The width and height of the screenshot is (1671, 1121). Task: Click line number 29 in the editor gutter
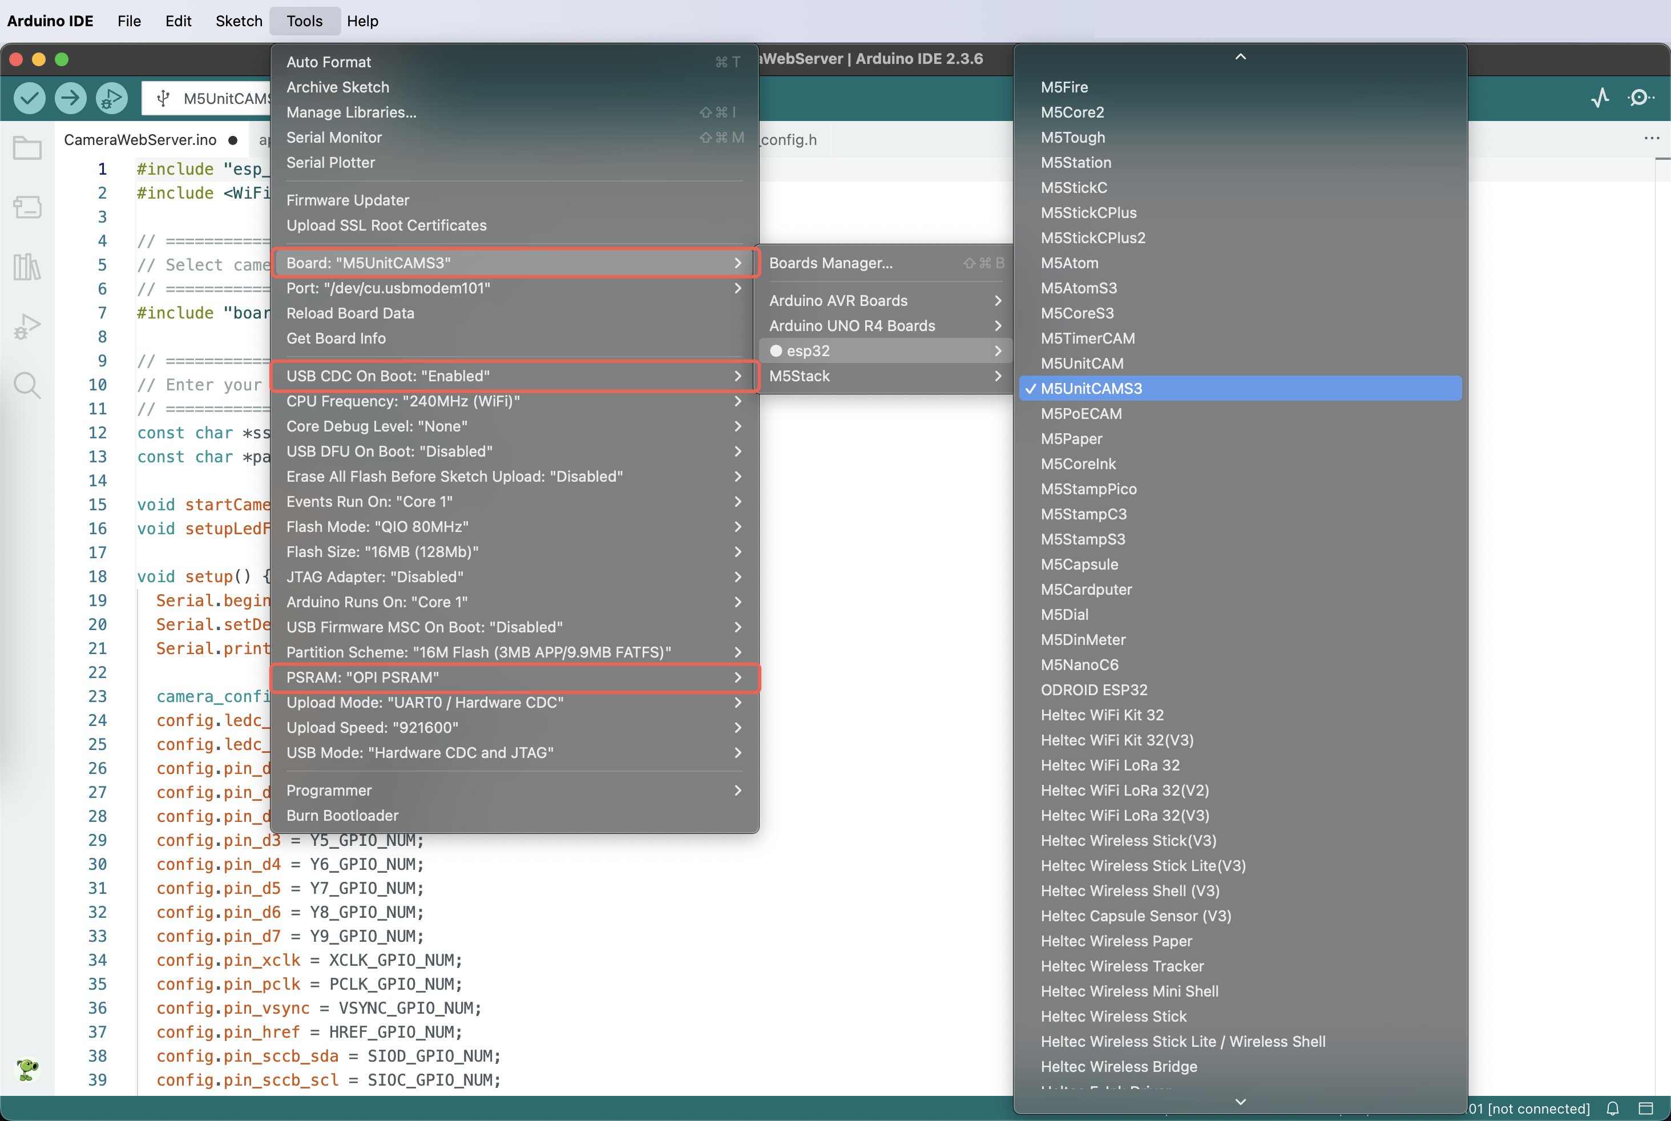click(98, 840)
